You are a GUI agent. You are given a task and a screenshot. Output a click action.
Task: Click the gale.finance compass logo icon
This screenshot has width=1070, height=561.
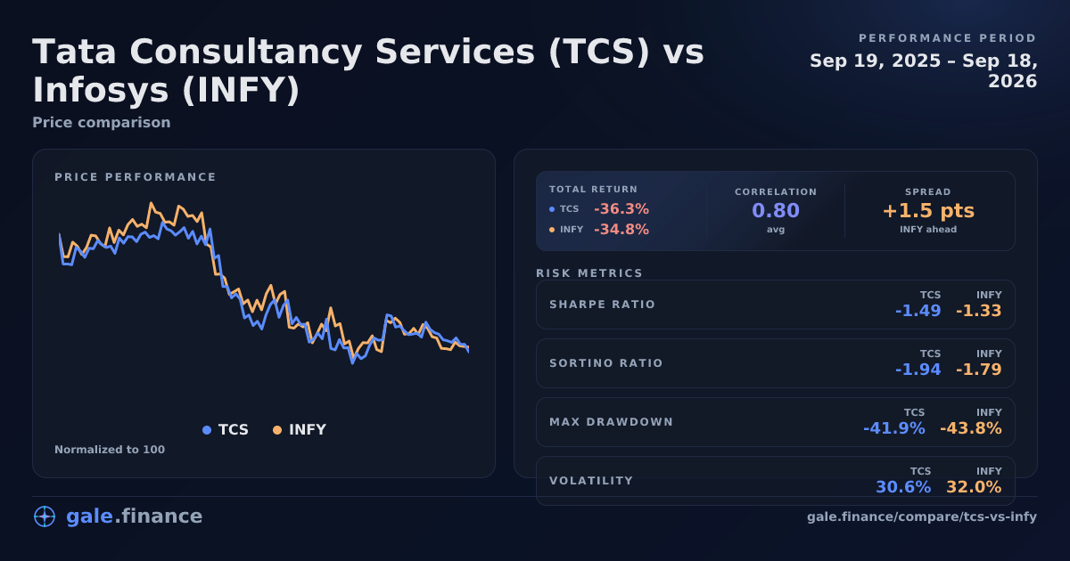(x=45, y=516)
